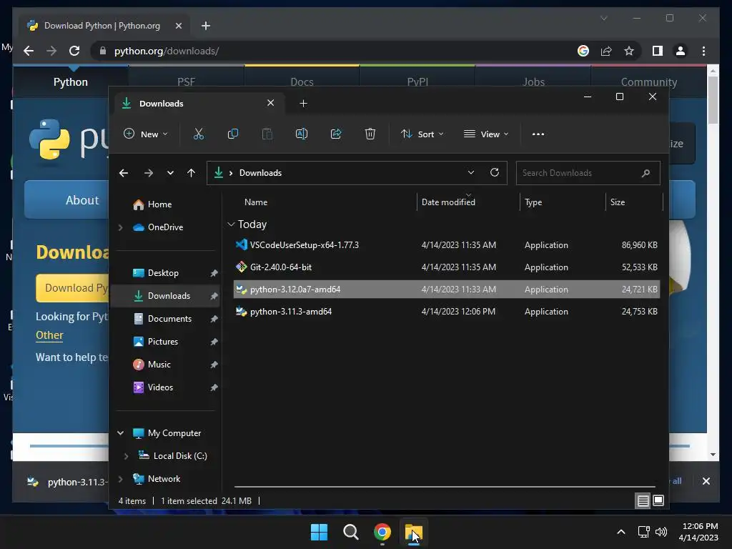Viewport: 732px width, 549px height.
Task: Select the Download Python Chrome tab
Action: (x=102, y=26)
